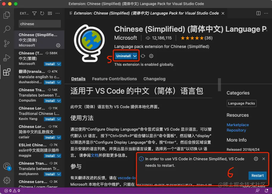The width and height of the screenshot is (272, 194).
Task: Click the chinese search input field
Action: tap(40, 24)
